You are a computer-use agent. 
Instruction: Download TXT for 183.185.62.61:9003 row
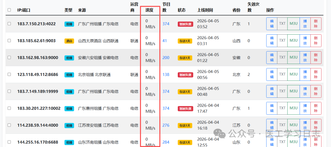[282, 41]
